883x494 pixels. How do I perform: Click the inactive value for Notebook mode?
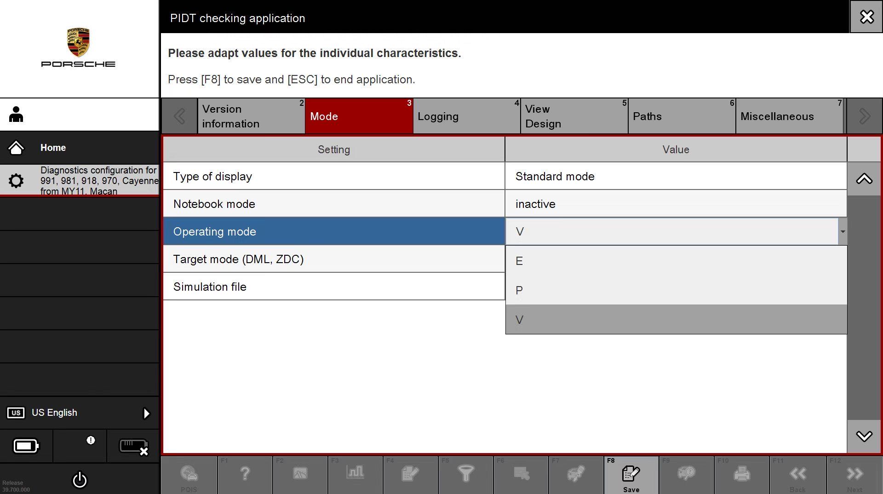click(x=676, y=204)
